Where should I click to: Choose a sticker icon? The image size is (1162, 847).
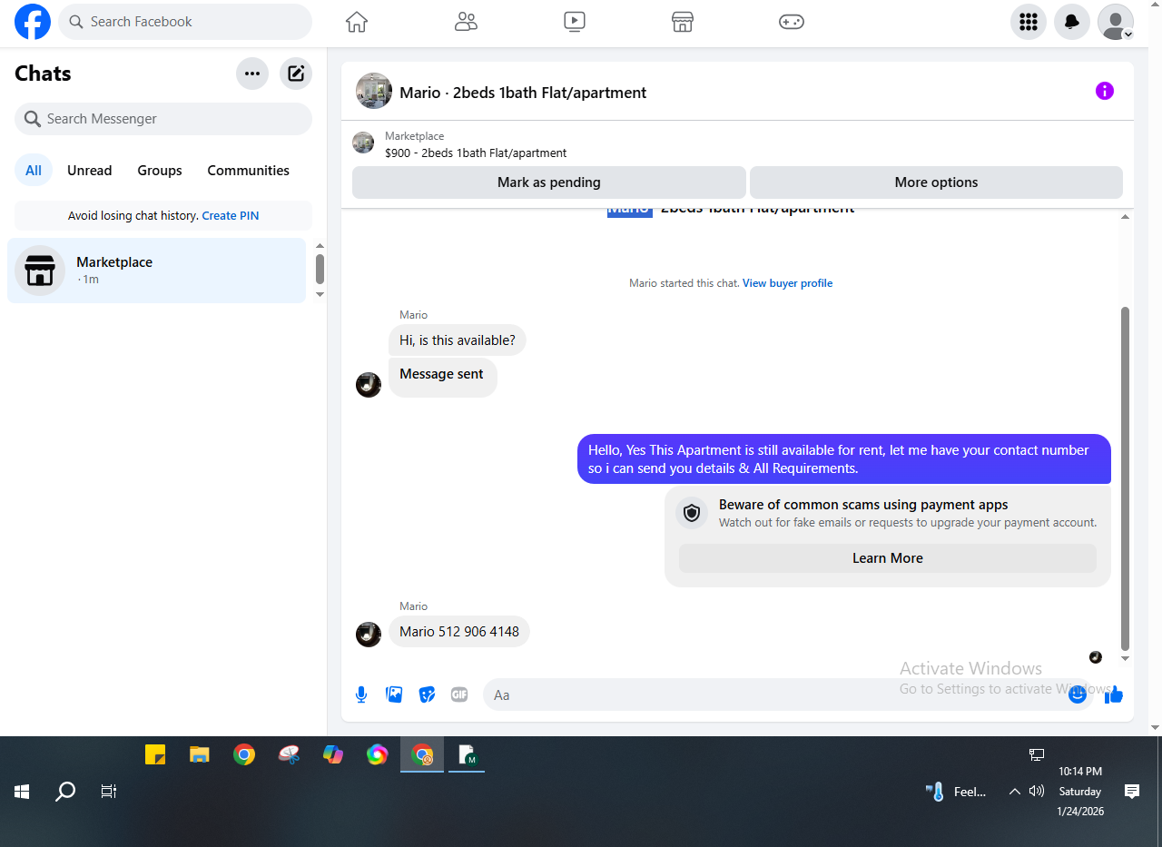[x=427, y=694]
